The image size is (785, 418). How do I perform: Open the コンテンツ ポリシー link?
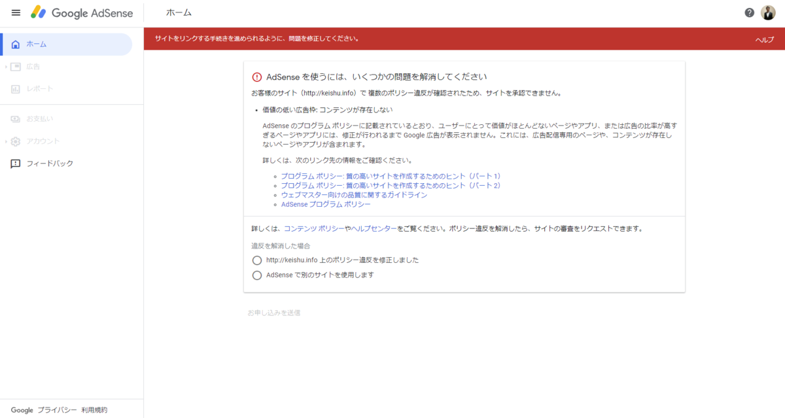click(315, 229)
